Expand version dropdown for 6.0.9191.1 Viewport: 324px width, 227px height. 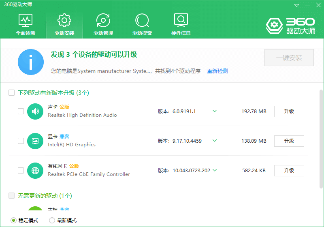tap(215, 111)
